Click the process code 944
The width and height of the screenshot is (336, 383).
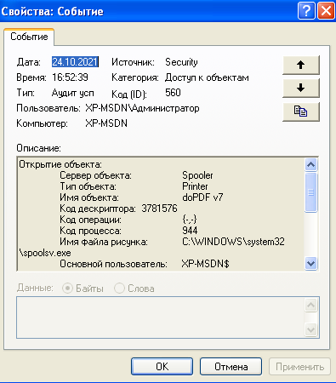pos(190,231)
